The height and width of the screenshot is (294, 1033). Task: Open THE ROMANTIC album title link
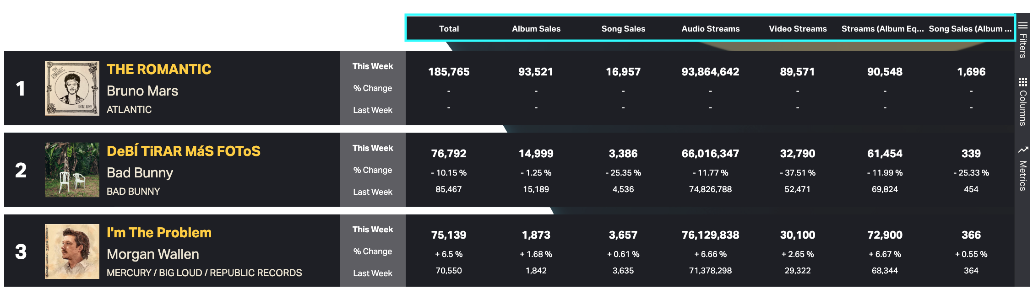[x=159, y=69]
